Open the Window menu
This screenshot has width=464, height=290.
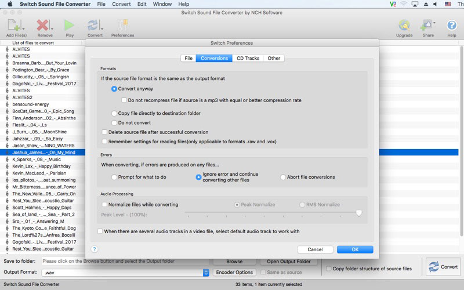click(162, 4)
